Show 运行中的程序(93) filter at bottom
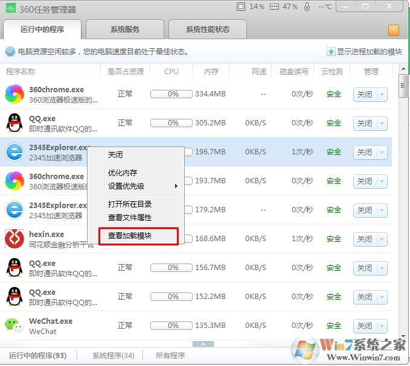 coord(37,356)
